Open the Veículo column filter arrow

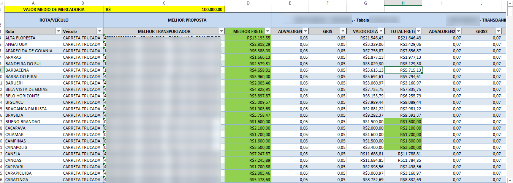click(100, 31)
